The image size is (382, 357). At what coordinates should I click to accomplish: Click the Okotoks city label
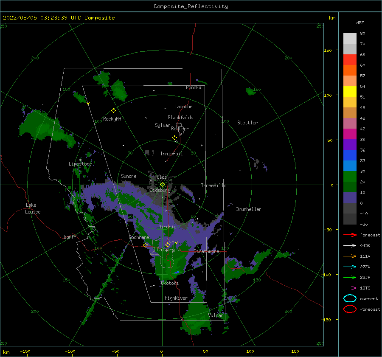[170, 283]
